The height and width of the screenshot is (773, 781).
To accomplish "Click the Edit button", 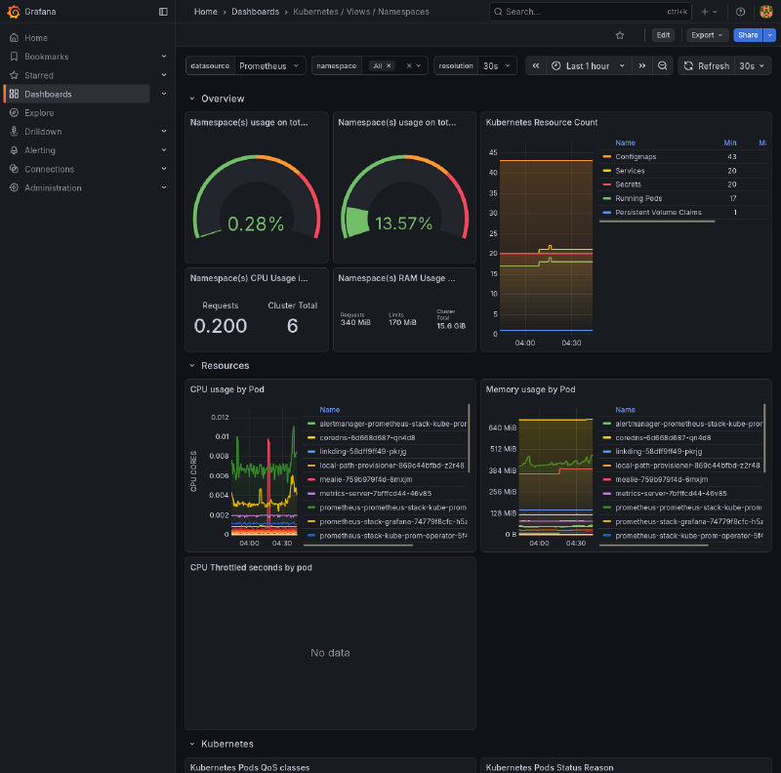I will [x=663, y=34].
